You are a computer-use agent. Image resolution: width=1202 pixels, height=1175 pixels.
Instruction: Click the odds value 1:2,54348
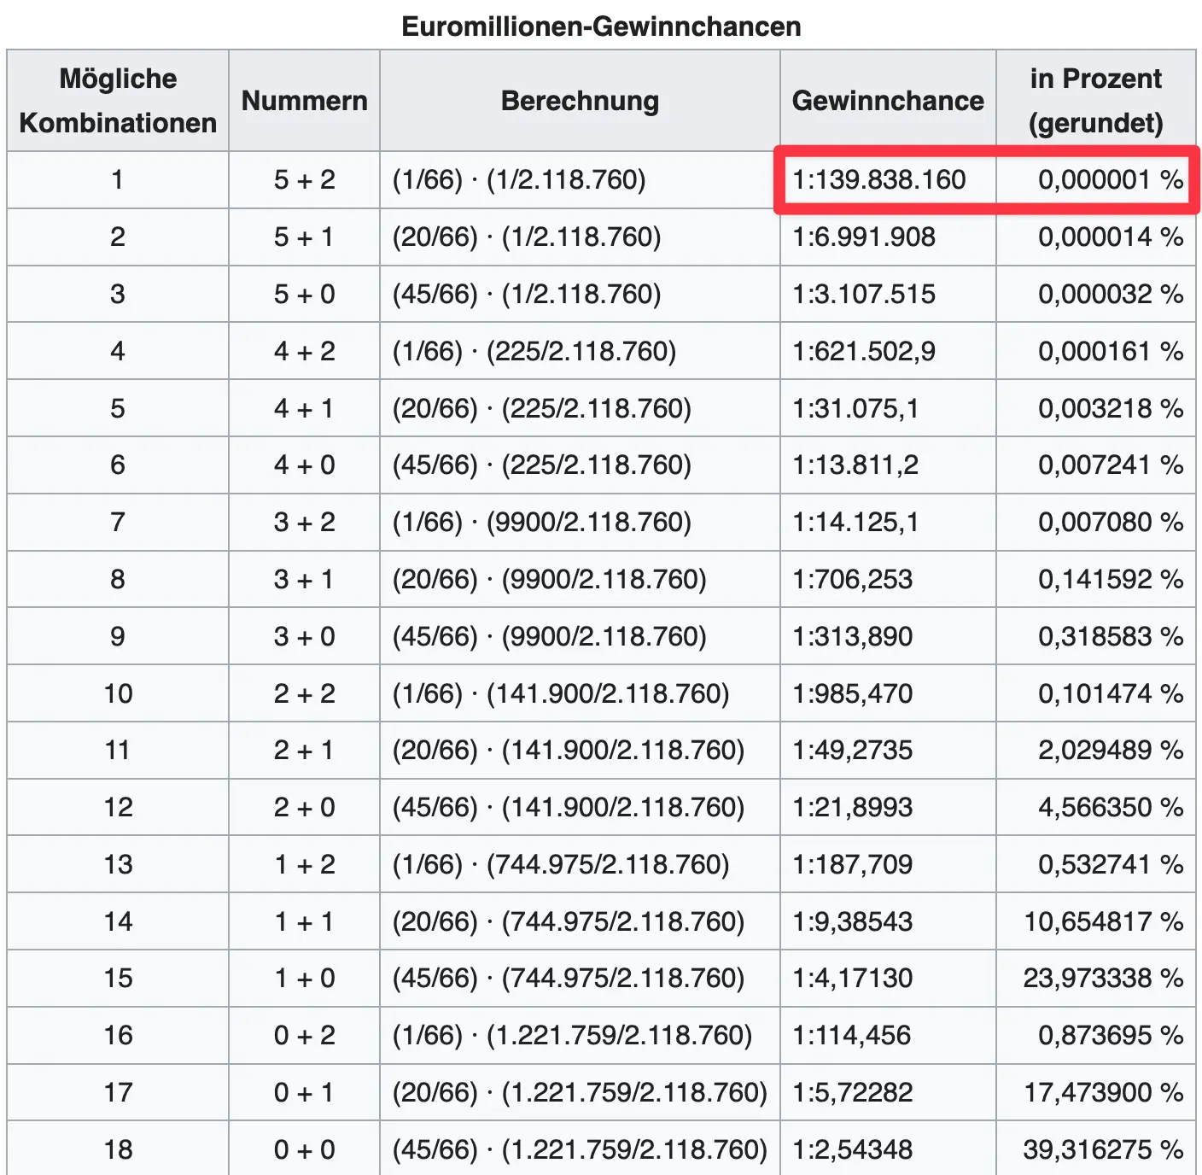853,1149
